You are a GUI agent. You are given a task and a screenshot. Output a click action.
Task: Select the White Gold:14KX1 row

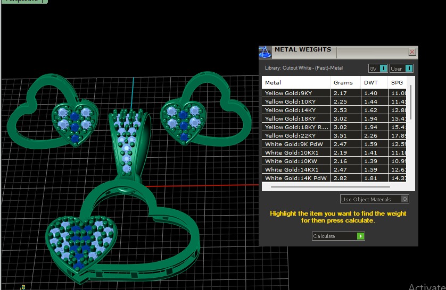click(334, 169)
